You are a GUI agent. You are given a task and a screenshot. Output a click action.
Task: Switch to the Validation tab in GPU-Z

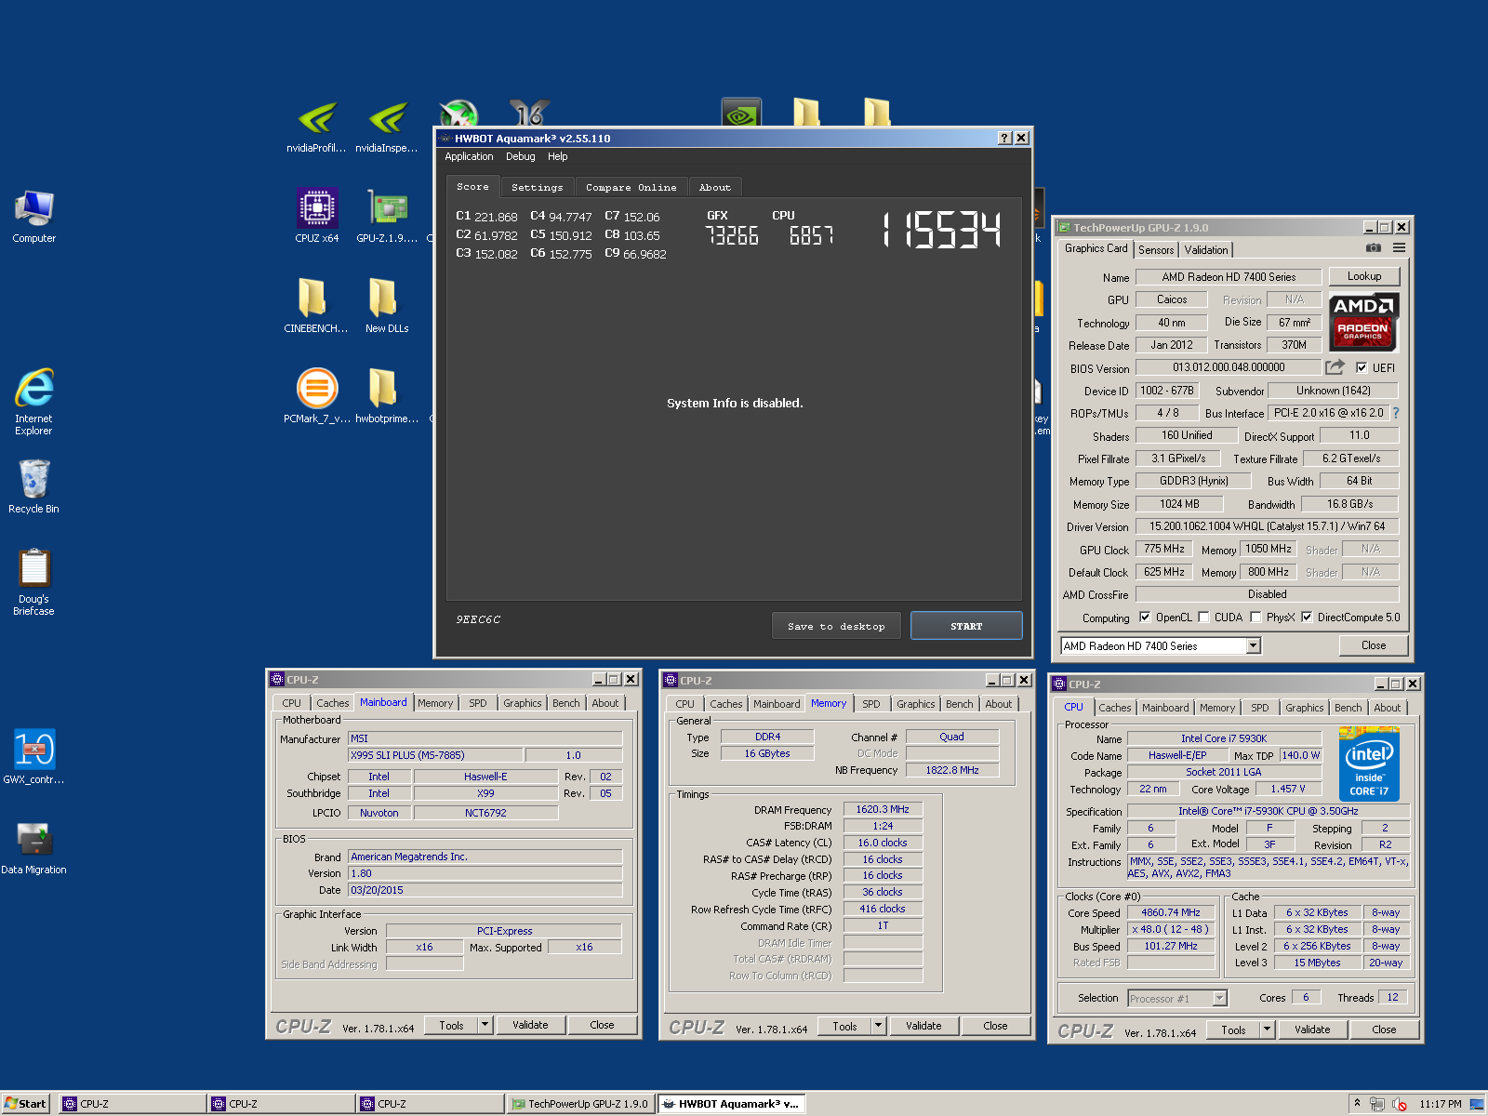pyautogui.click(x=1206, y=249)
